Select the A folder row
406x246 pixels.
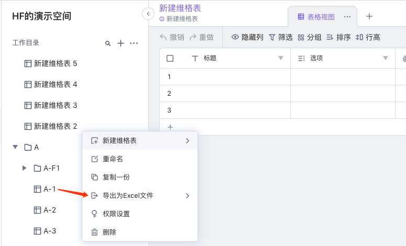click(x=31, y=147)
